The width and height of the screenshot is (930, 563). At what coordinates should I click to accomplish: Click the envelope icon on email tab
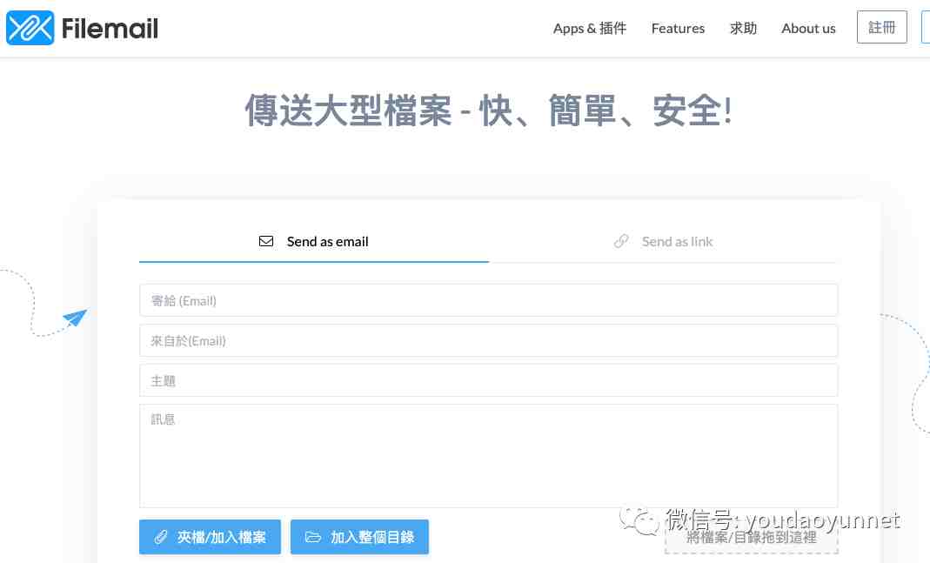(x=266, y=241)
